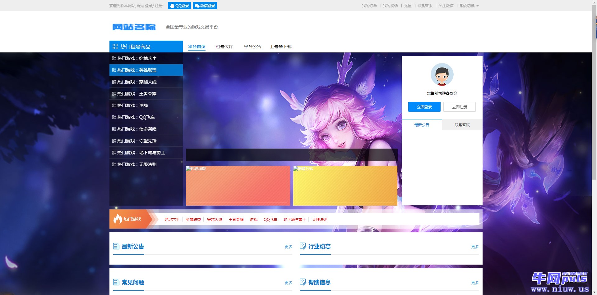Open 英雄联盟 in the hot games strip
The height and width of the screenshot is (295, 597).
click(x=193, y=220)
